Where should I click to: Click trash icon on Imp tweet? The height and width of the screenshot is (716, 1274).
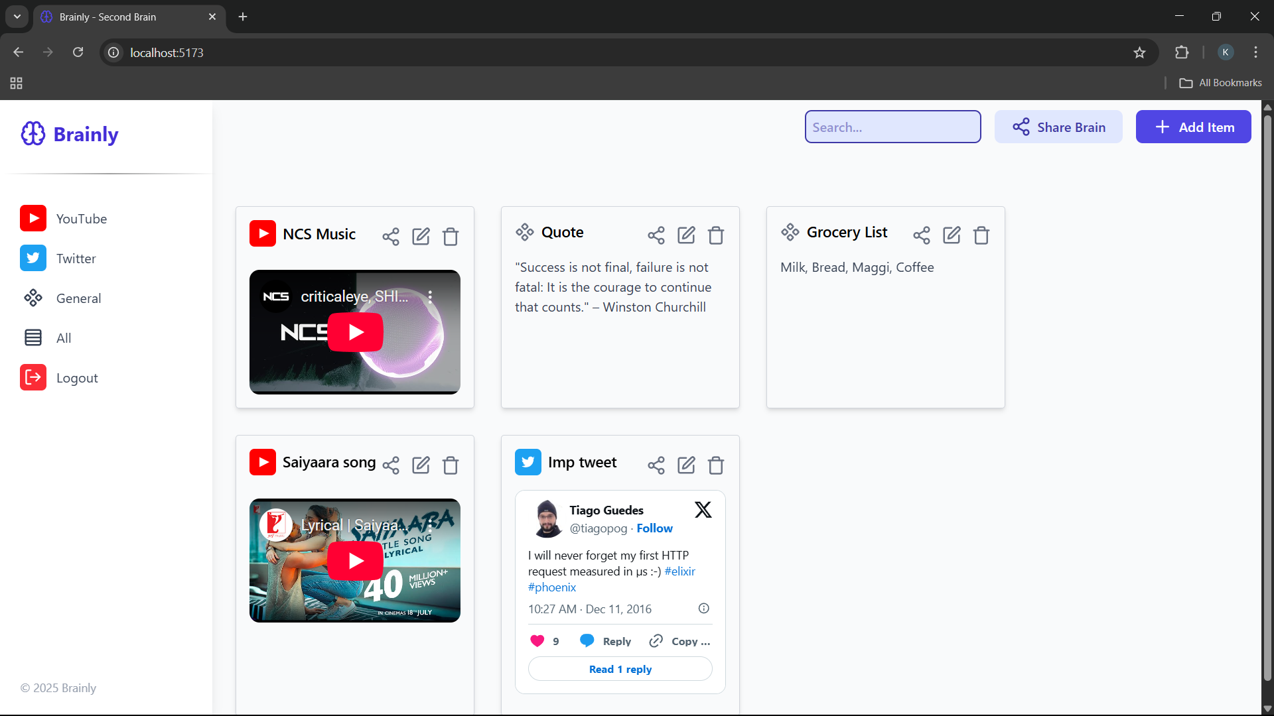click(x=715, y=465)
